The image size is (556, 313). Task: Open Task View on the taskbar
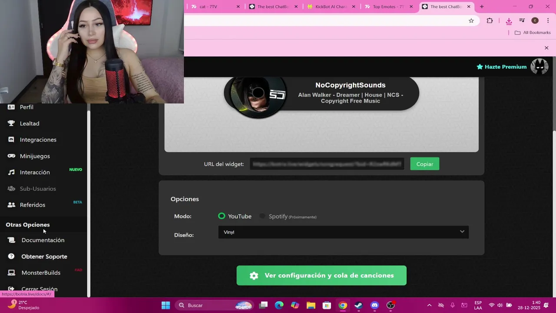point(263,305)
